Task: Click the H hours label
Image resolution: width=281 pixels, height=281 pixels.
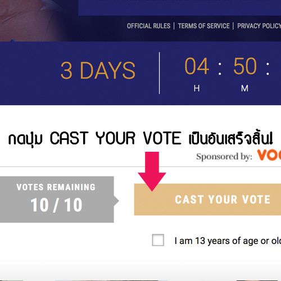Action: click(x=197, y=88)
